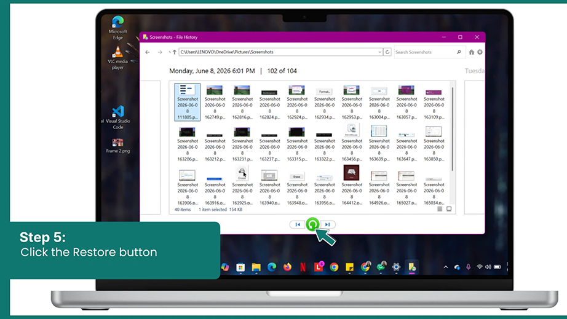Click the Wi-Fi tray icon

(x=480, y=267)
